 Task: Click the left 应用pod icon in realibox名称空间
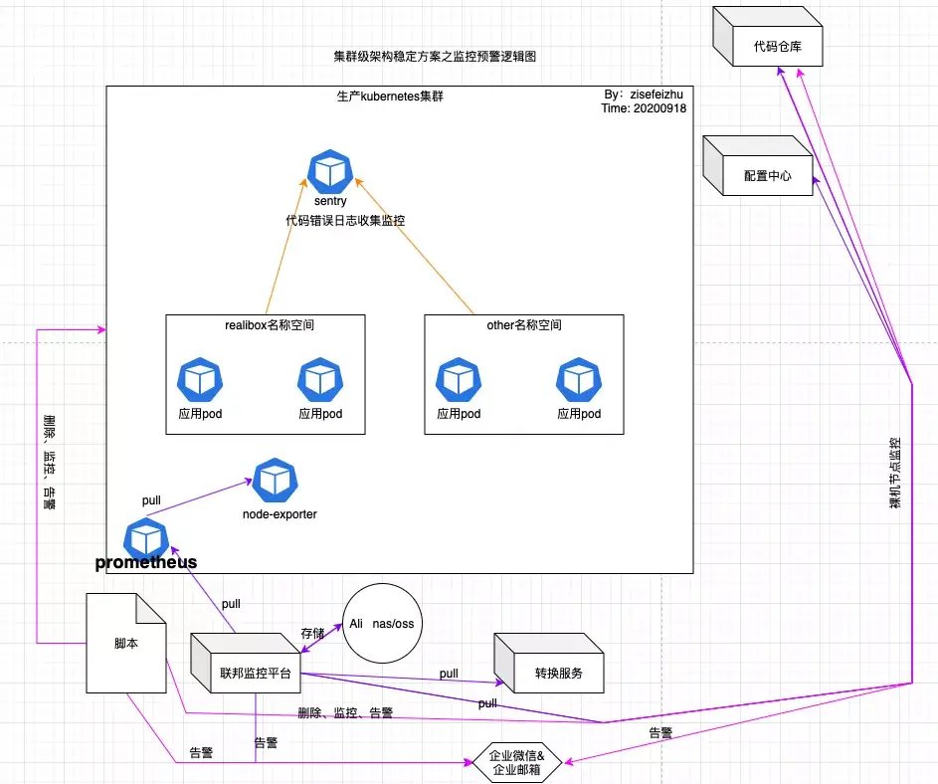(x=199, y=379)
